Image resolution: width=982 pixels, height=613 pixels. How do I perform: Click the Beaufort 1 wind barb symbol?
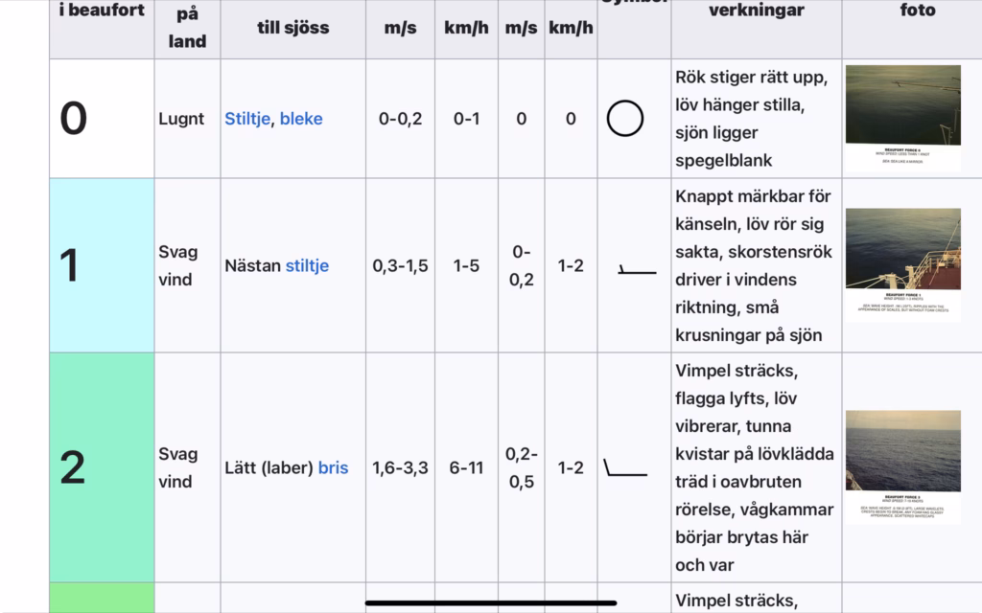click(x=637, y=270)
